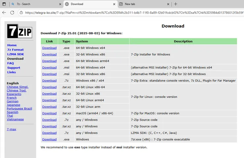The width and height of the screenshot is (244, 158).
Task: Open the LZMA SDK sidebar link
Action: (x=15, y=54)
